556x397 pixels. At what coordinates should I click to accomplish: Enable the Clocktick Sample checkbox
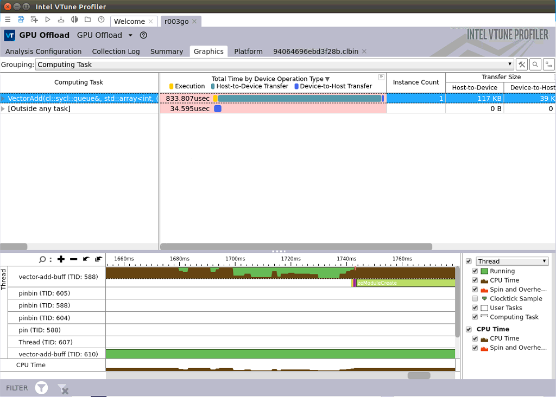click(475, 298)
